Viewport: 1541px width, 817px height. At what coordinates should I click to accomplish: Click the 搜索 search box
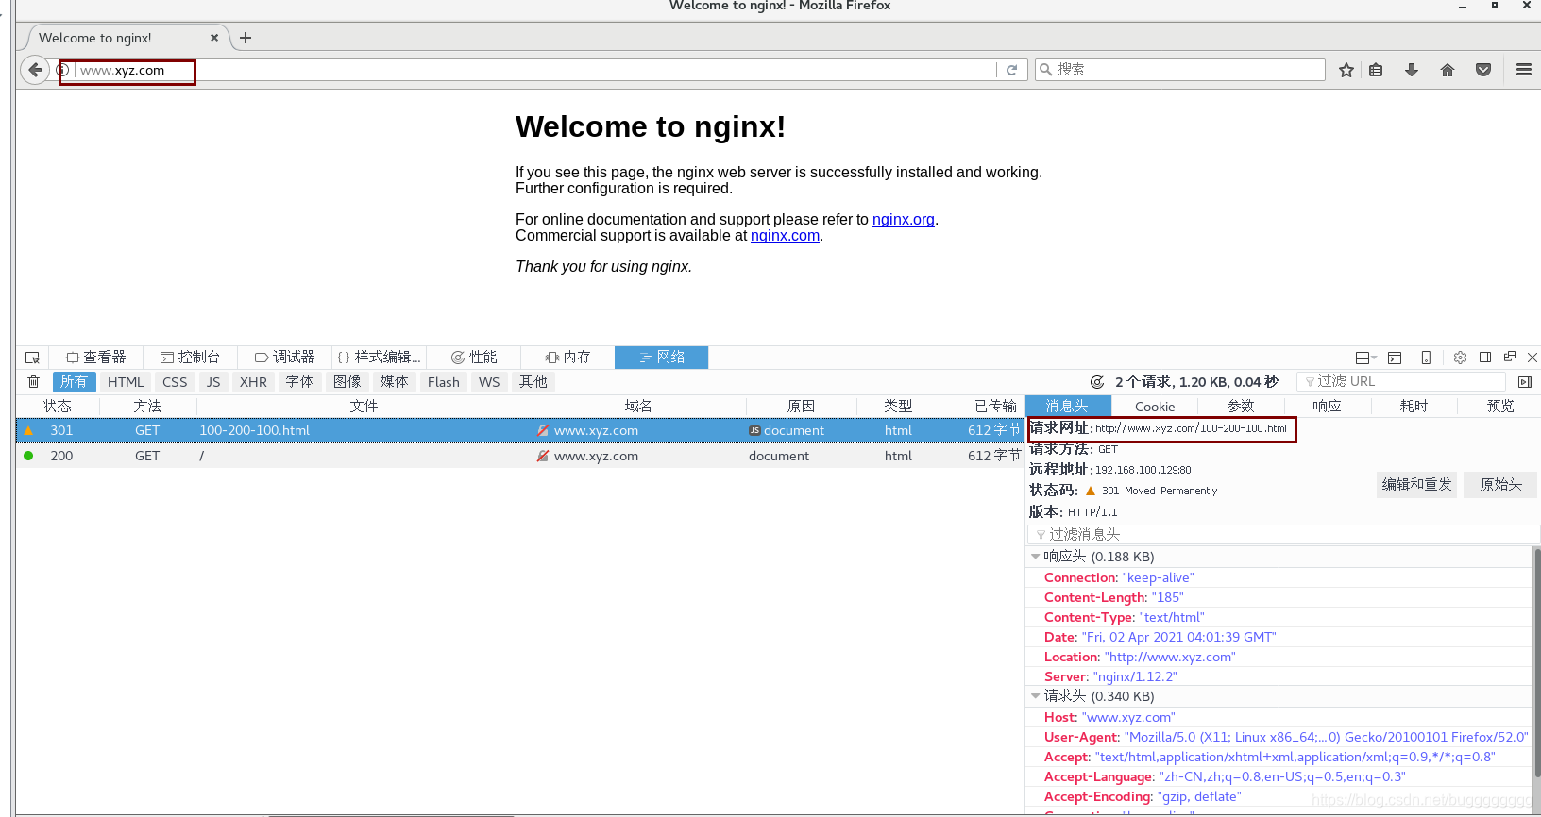[1180, 70]
